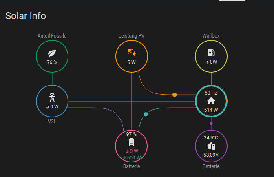Click the home battery icon in purple circle
Image resolution: width=274 pixels, height=177 pixels.
coord(211,146)
